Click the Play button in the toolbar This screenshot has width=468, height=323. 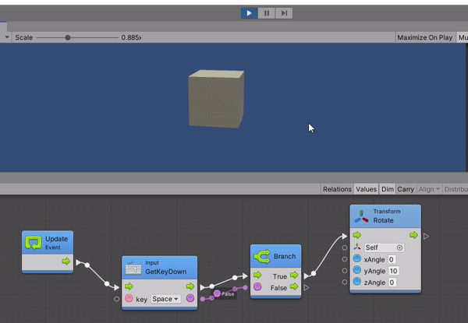point(250,12)
